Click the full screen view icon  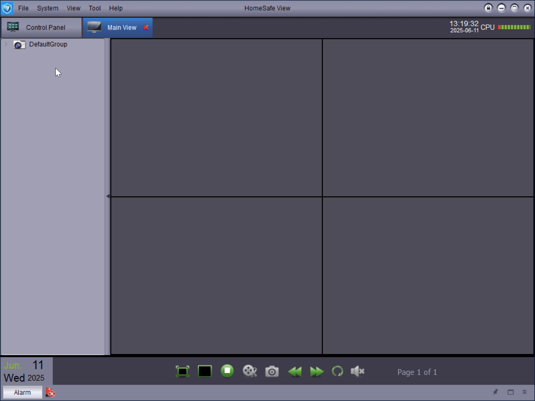pyautogui.click(x=183, y=371)
